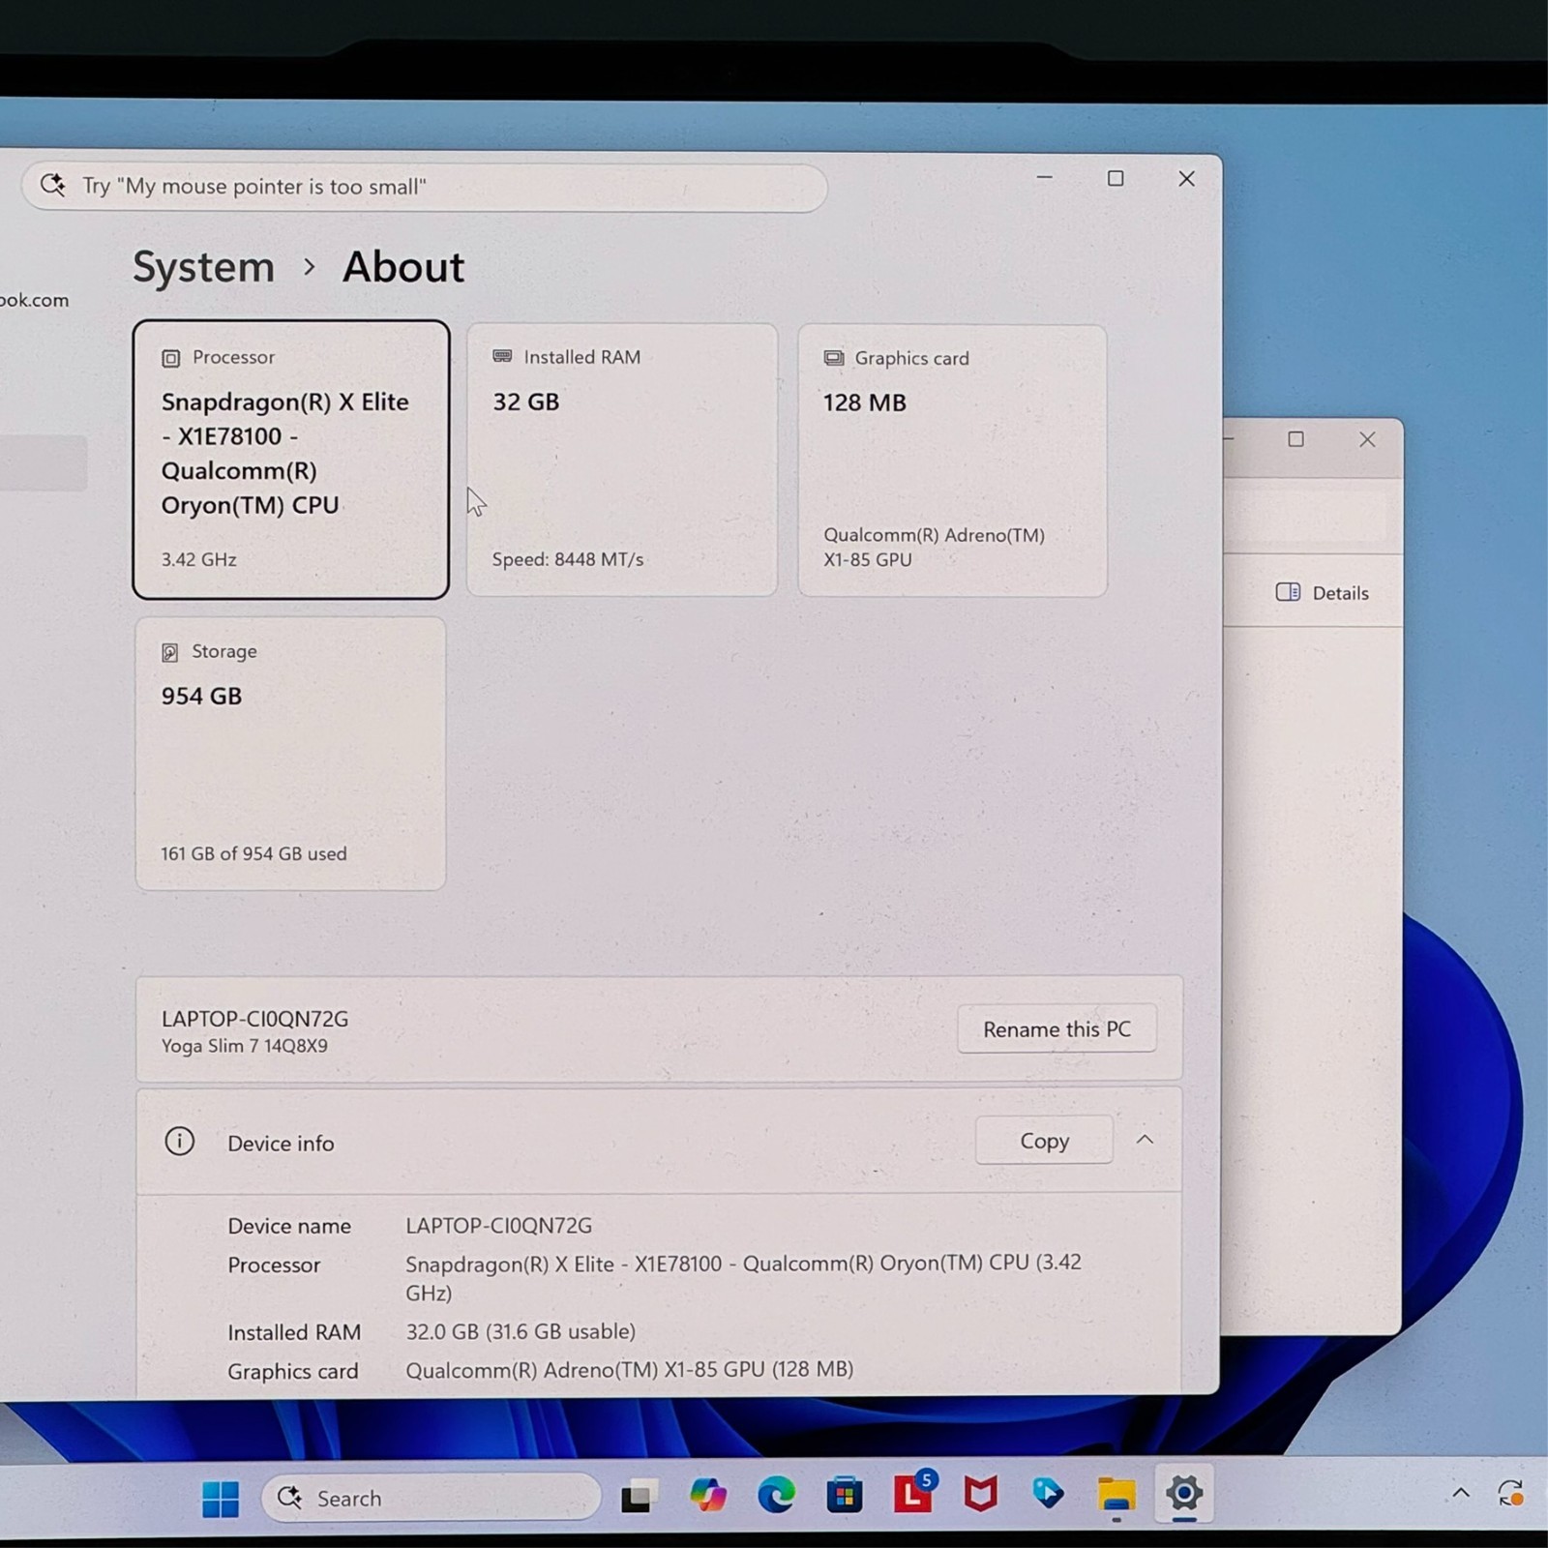Click the 161 GB of 954 GB used text
This screenshot has width=1548, height=1548.
tap(253, 853)
